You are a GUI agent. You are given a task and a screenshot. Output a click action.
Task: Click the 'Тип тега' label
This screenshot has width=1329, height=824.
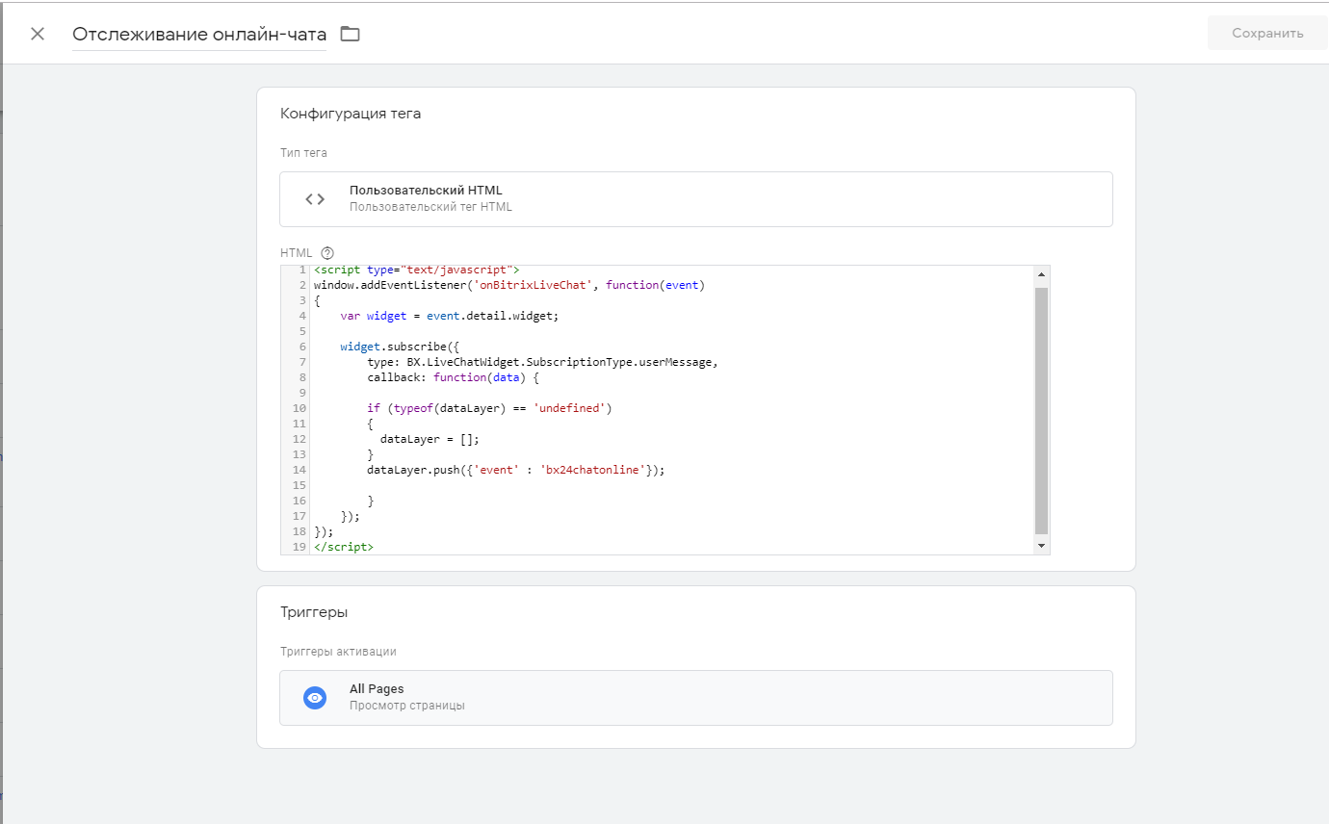pos(303,153)
